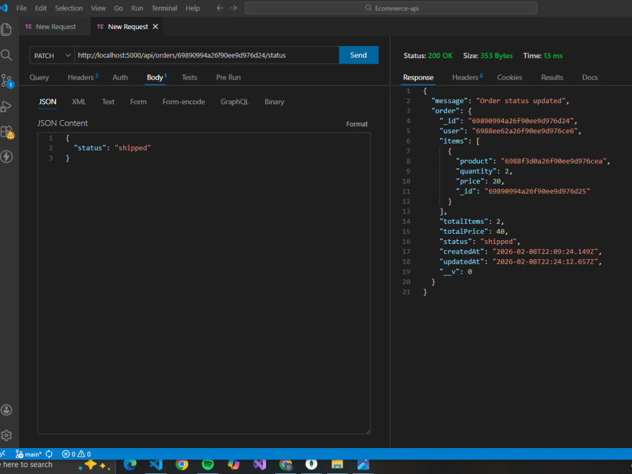Open Microsoft Edge from the taskbar
632x474 pixels.
tap(130, 465)
